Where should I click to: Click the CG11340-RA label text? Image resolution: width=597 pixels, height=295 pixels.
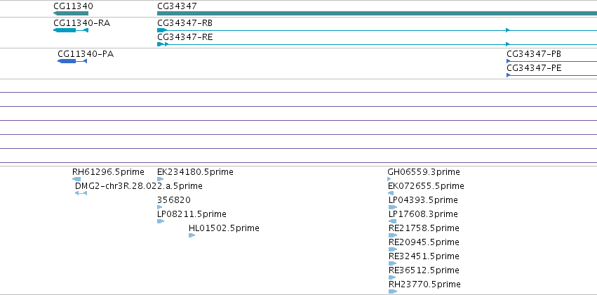tap(82, 23)
